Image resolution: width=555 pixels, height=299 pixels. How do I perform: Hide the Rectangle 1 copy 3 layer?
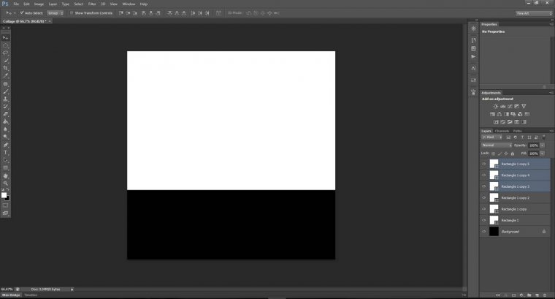pyautogui.click(x=484, y=186)
